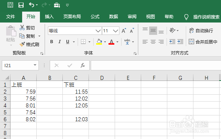The height and width of the screenshot is (139, 221).
Task: Toggle Middle Align icon
Action: pyautogui.click(x=153, y=30)
